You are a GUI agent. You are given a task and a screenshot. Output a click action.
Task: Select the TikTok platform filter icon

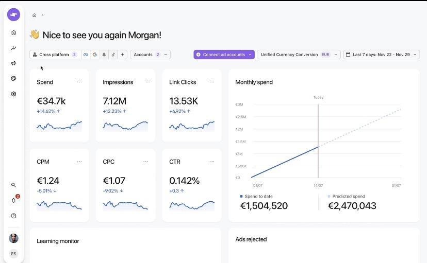coord(113,55)
